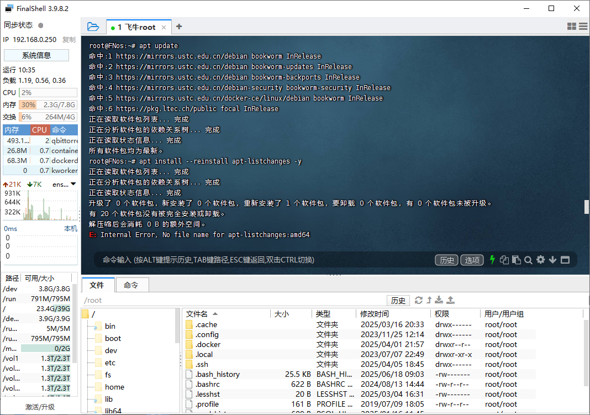The height and width of the screenshot is (415, 590).
Task: Click the /dev disk row
Action: pos(37,288)
